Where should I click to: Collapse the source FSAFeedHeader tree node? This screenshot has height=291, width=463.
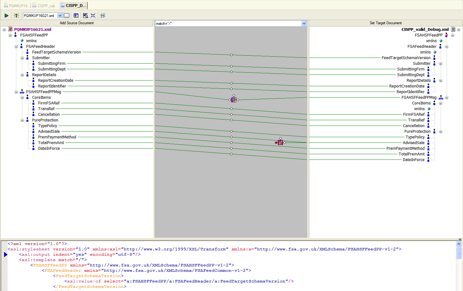[16, 47]
